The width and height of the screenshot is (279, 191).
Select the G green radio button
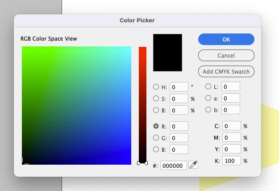[x=156, y=137]
